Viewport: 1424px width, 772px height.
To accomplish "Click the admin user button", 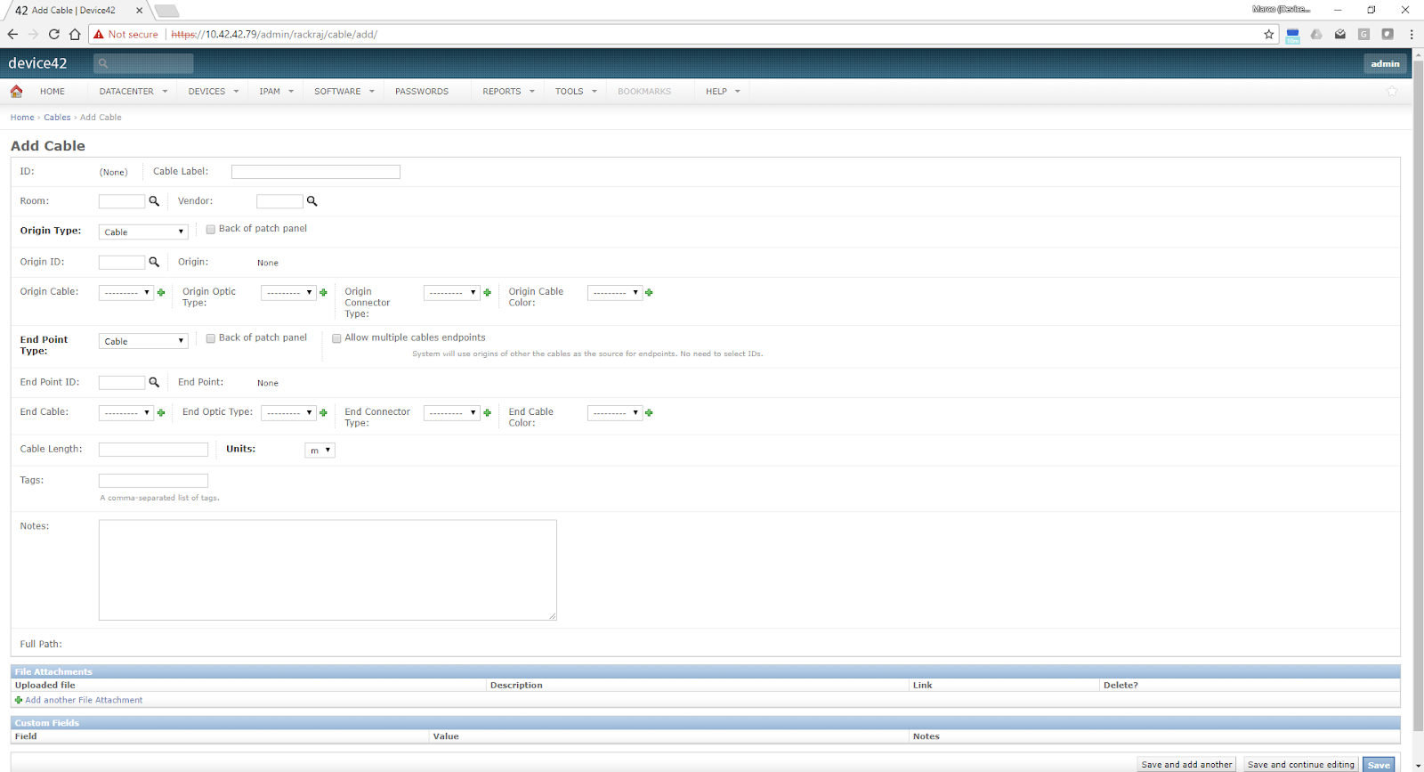I will (1385, 63).
